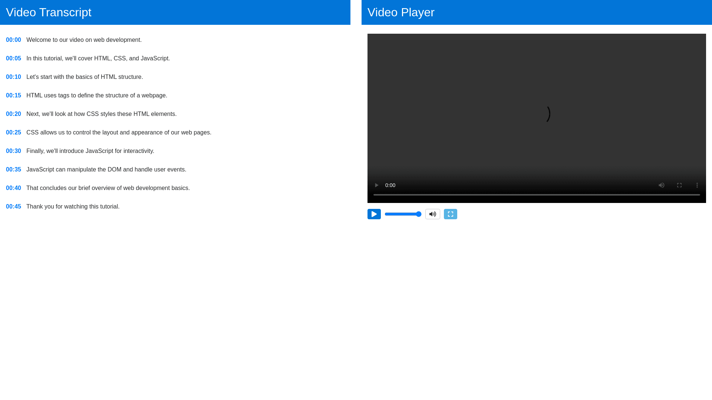Seek to 00:20 CSS styles timestamp
This screenshot has height=400, width=712.
point(13,114)
